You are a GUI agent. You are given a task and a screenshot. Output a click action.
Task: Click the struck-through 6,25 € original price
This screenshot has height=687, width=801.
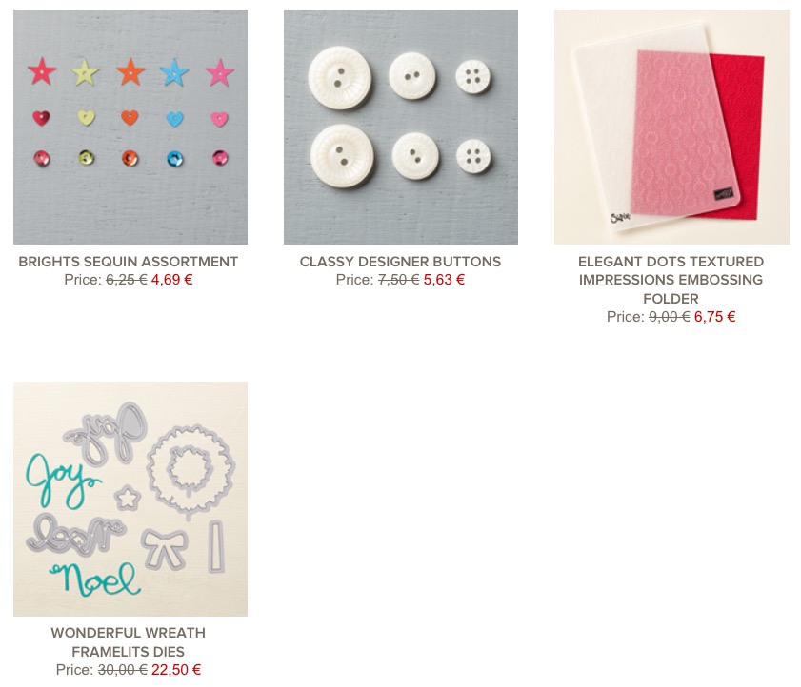127,280
